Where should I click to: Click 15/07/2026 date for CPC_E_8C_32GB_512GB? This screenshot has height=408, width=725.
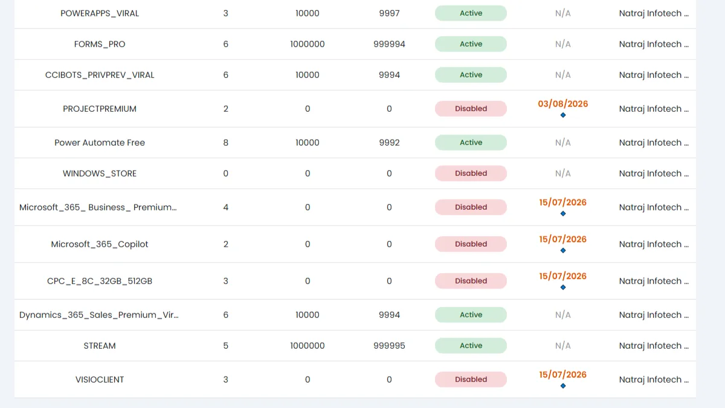pos(563,276)
